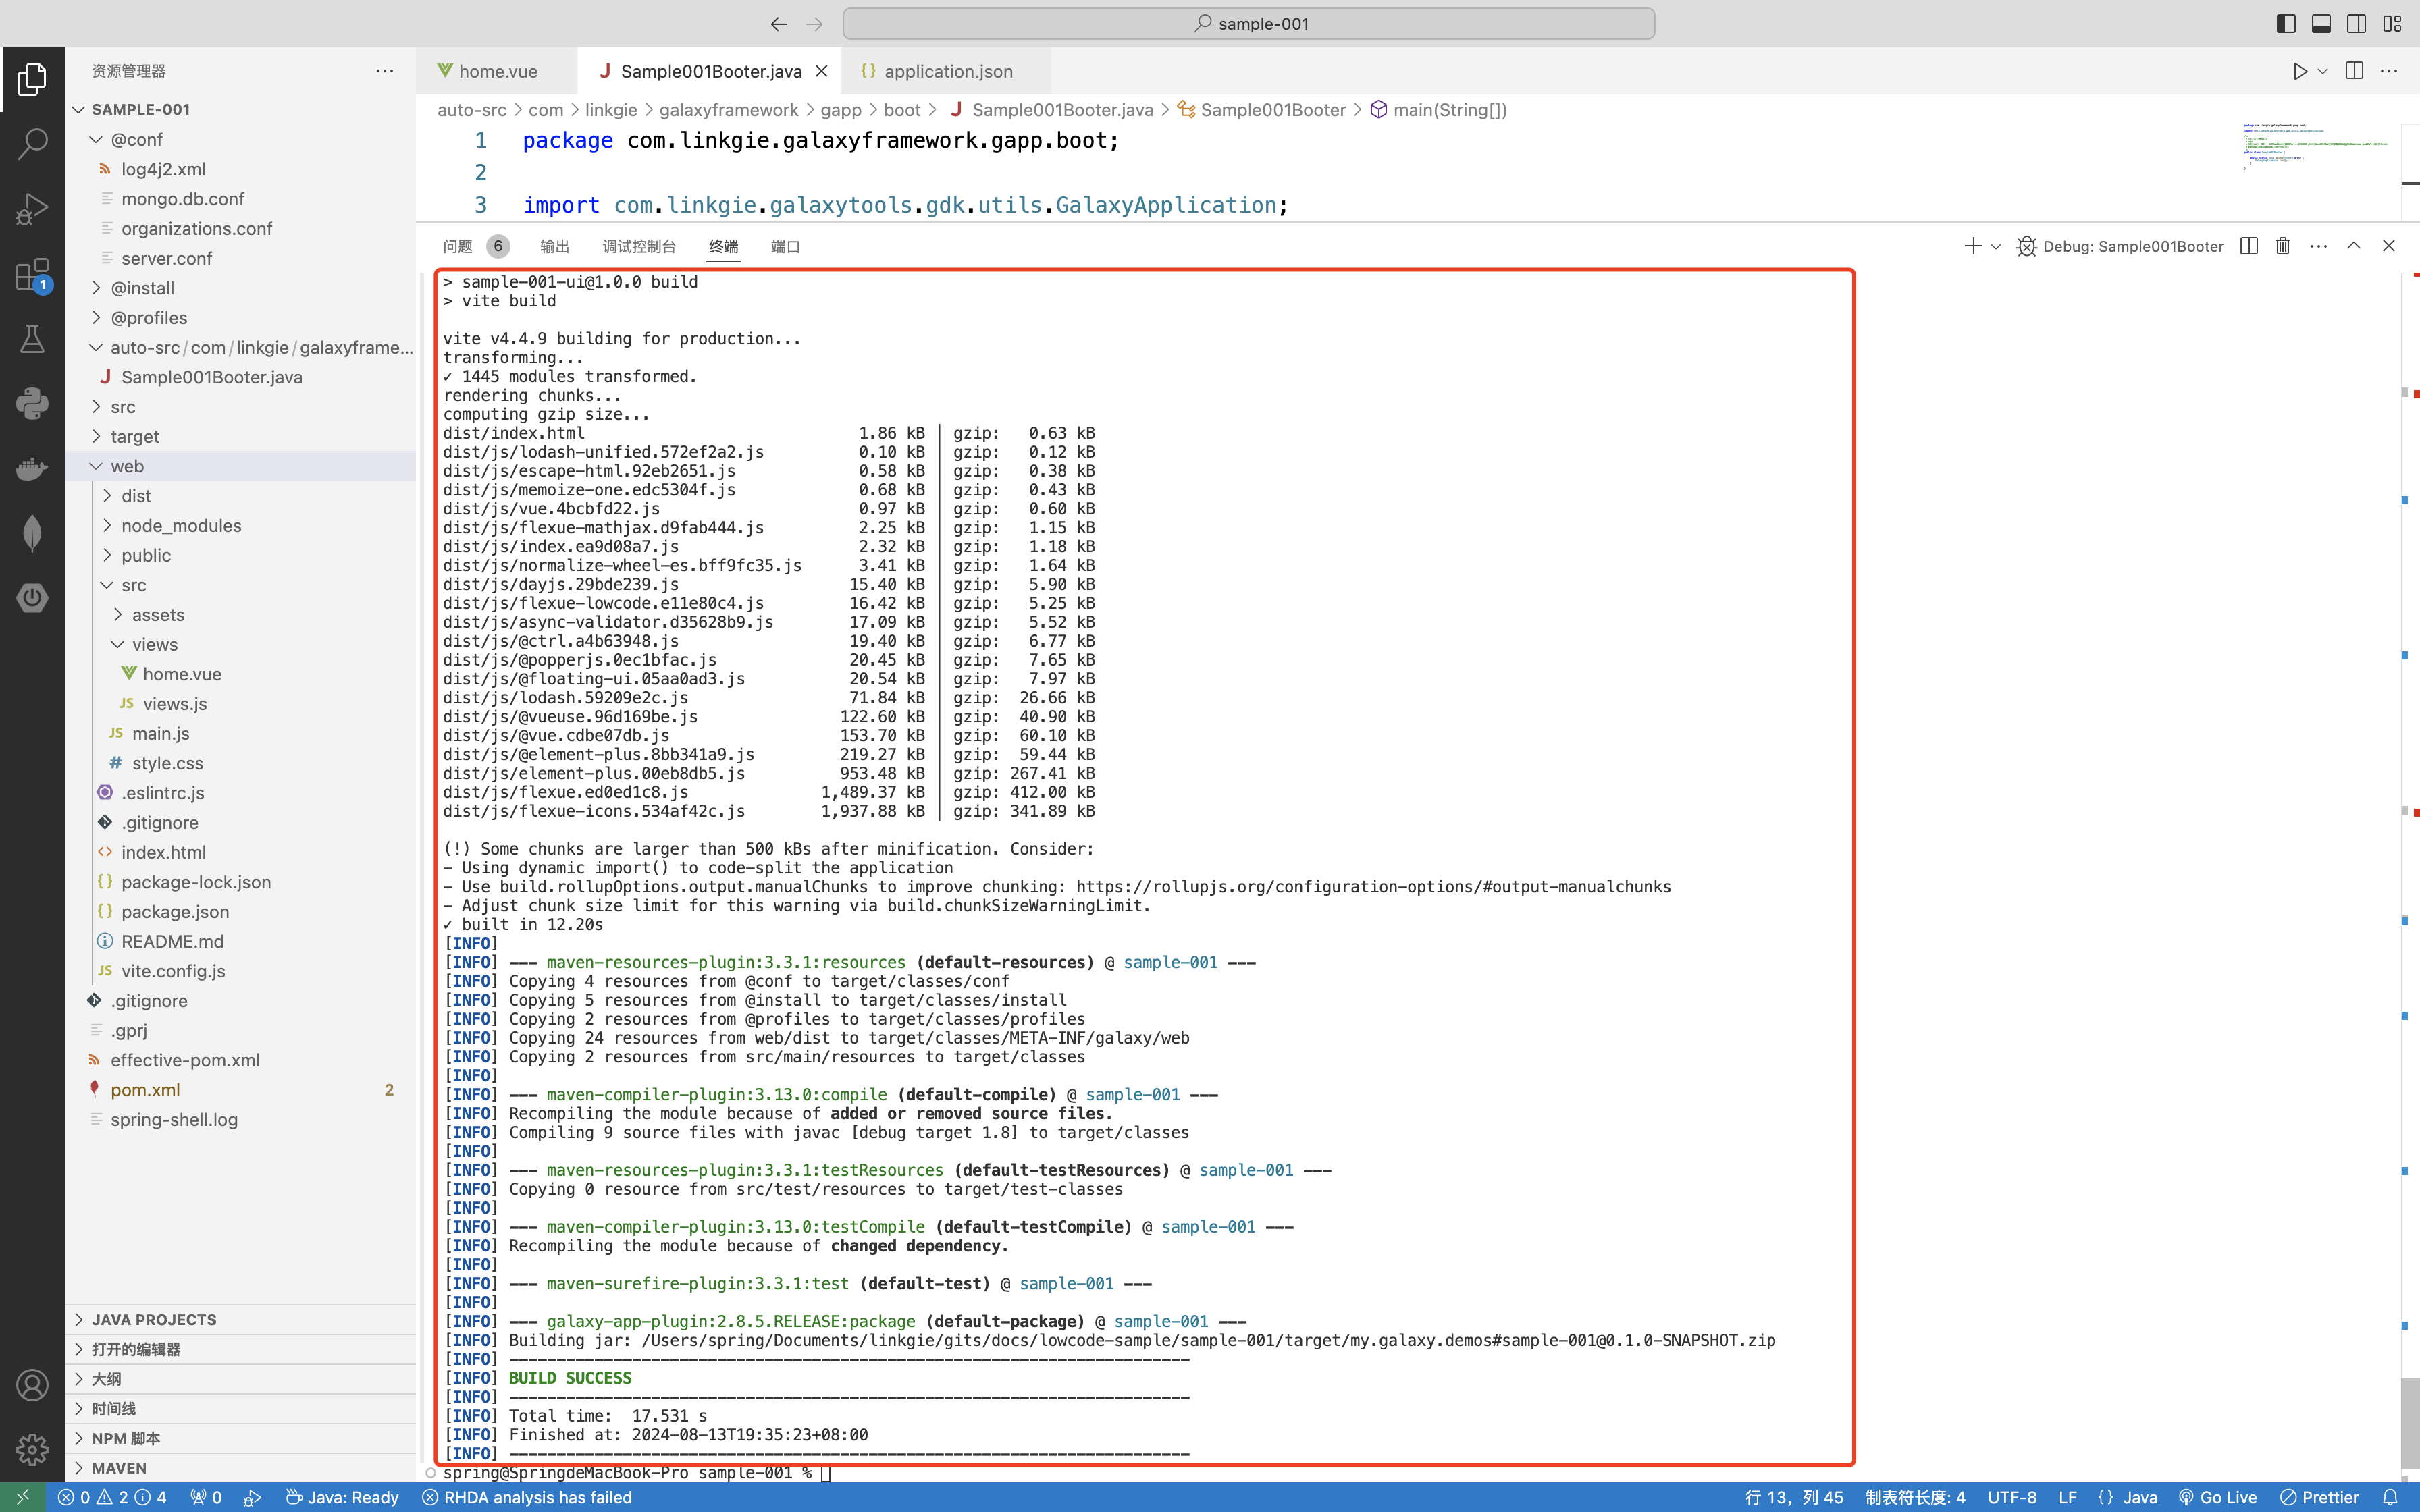Click the remote window status bar icon

pos(22,1497)
